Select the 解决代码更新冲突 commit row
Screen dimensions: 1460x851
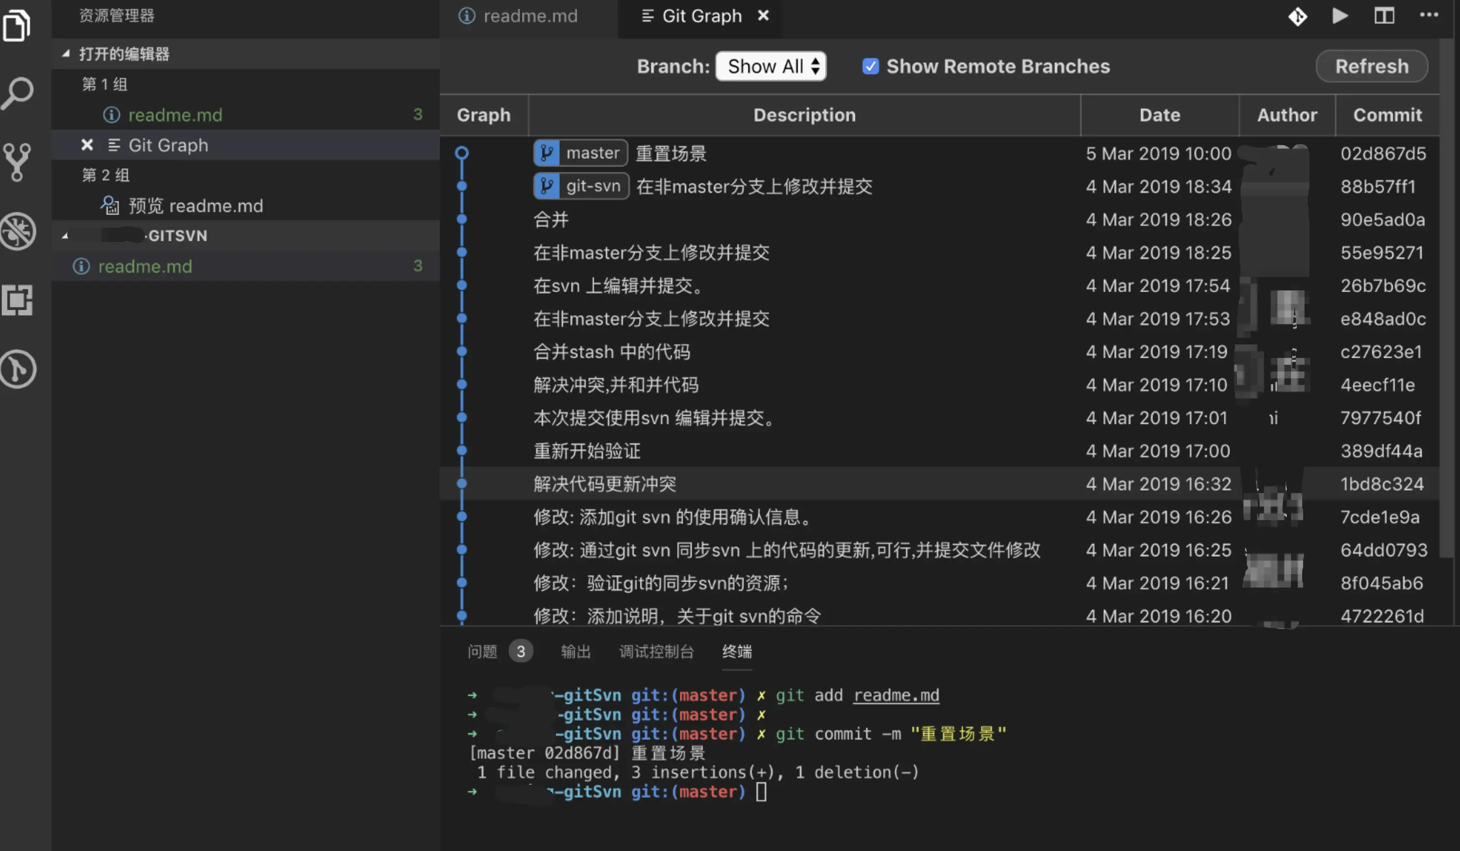click(x=604, y=483)
